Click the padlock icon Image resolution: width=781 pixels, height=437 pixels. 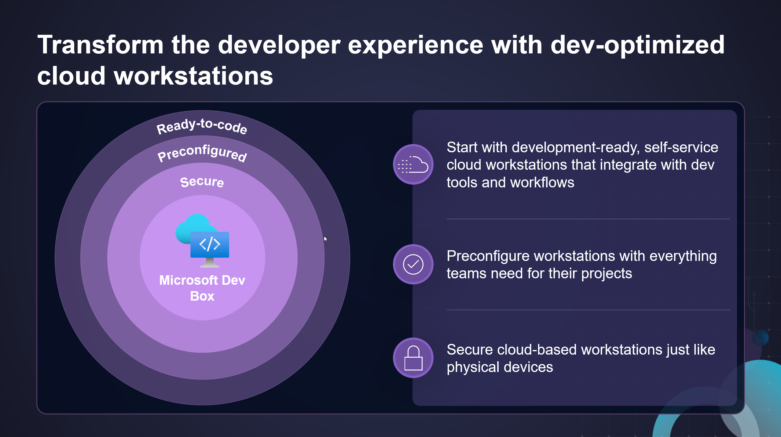[x=413, y=358]
